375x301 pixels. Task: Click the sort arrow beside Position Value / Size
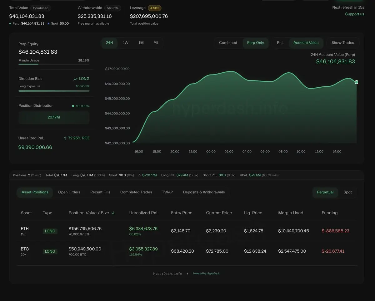point(113,213)
